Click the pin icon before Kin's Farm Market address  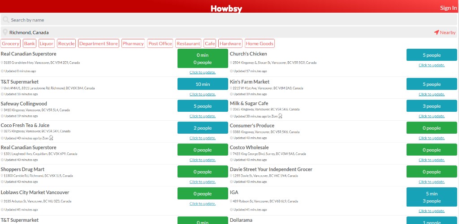(231, 89)
